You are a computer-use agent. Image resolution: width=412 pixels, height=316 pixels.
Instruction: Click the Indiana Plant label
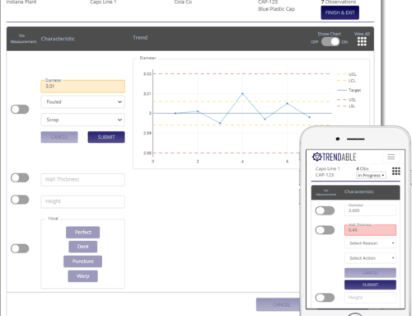point(21,2)
